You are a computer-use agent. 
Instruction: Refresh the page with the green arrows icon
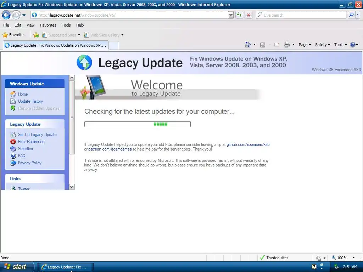click(239, 15)
